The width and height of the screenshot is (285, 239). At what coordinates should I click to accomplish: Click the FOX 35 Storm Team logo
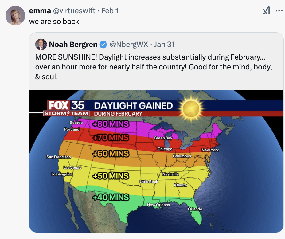[67, 108]
